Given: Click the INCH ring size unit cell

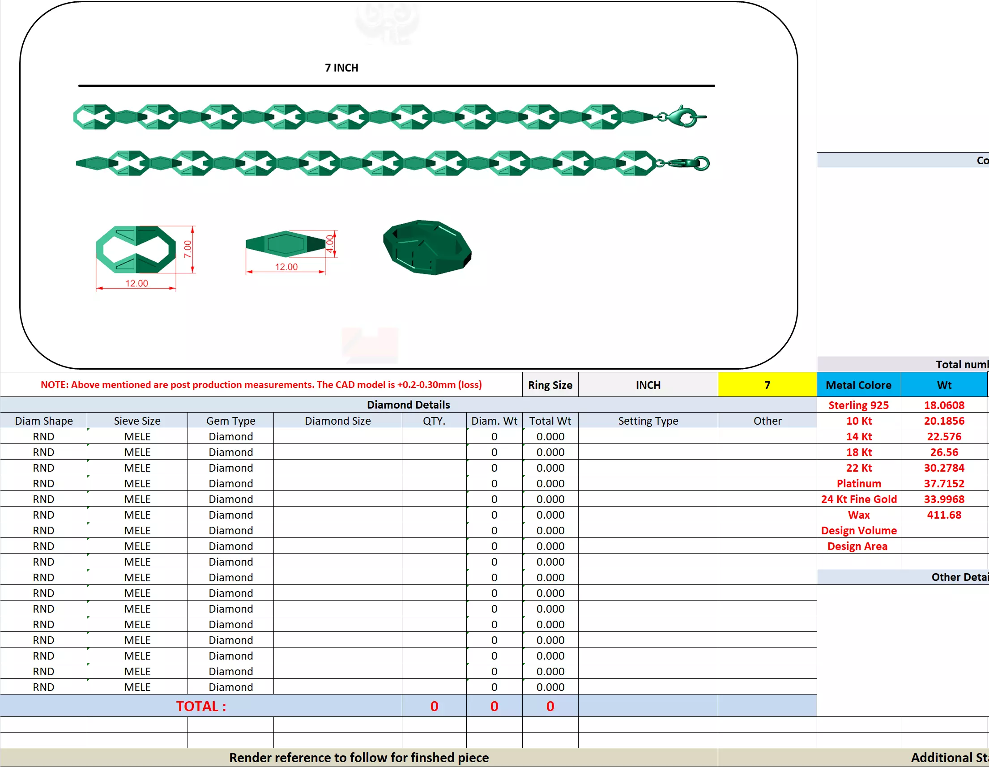Looking at the screenshot, I should point(648,385).
